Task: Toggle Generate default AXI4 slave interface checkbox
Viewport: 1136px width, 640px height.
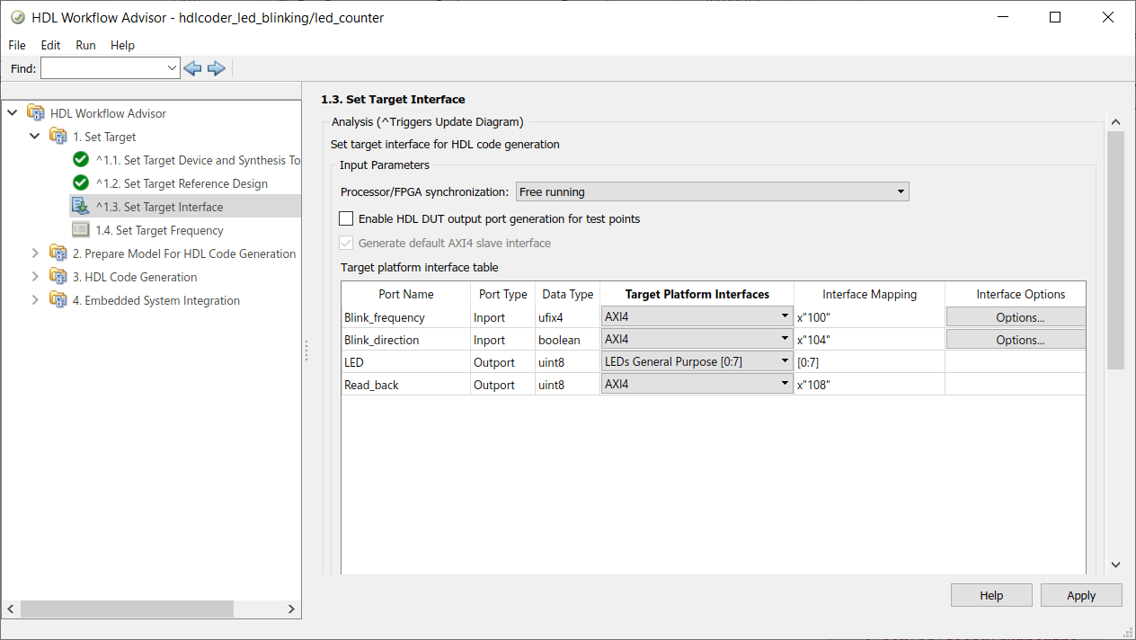Action: tap(346, 243)
